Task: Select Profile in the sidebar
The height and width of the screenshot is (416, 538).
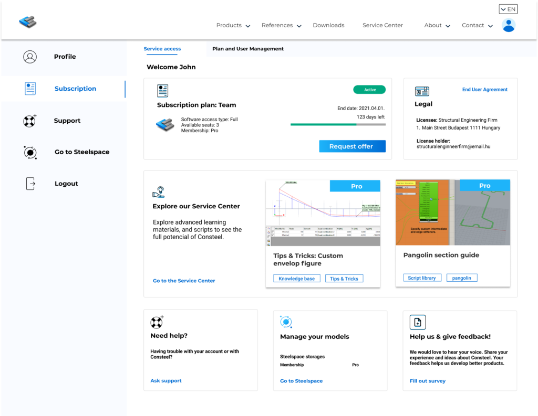Action: 65,57
